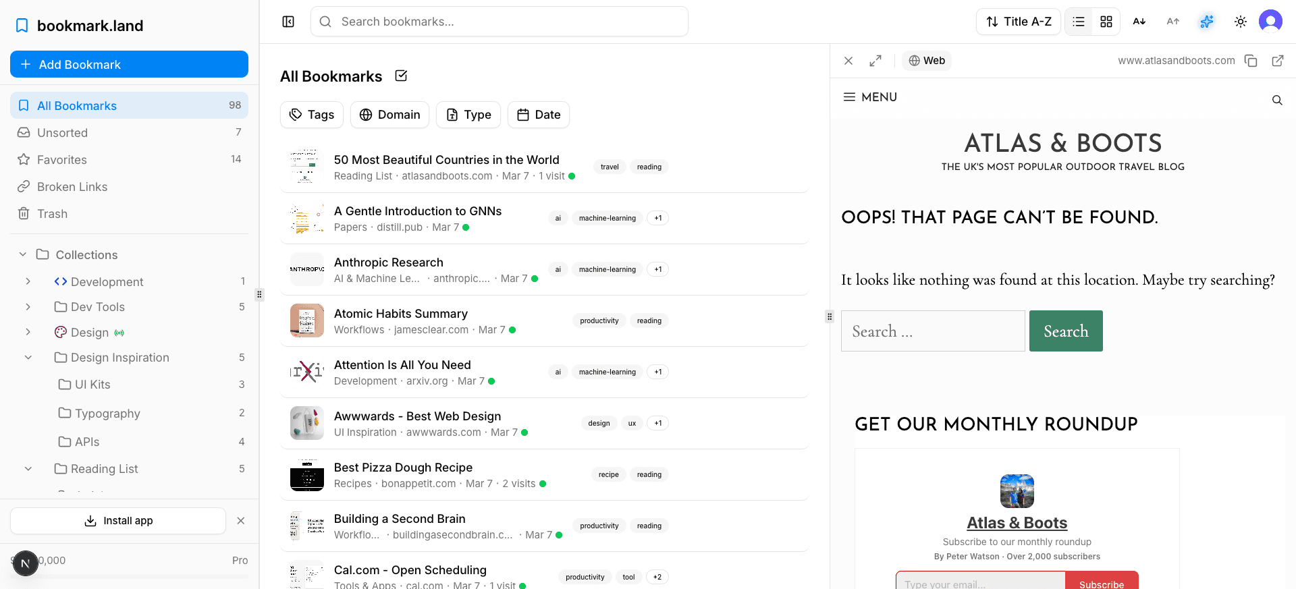Open the Date filter
Viewport: 1296px width, 589px height.
pos(539,115)
